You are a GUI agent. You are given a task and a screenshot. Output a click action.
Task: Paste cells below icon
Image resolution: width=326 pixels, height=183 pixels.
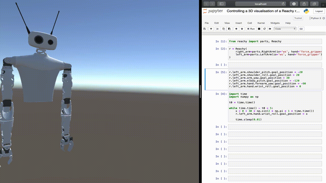229,29
